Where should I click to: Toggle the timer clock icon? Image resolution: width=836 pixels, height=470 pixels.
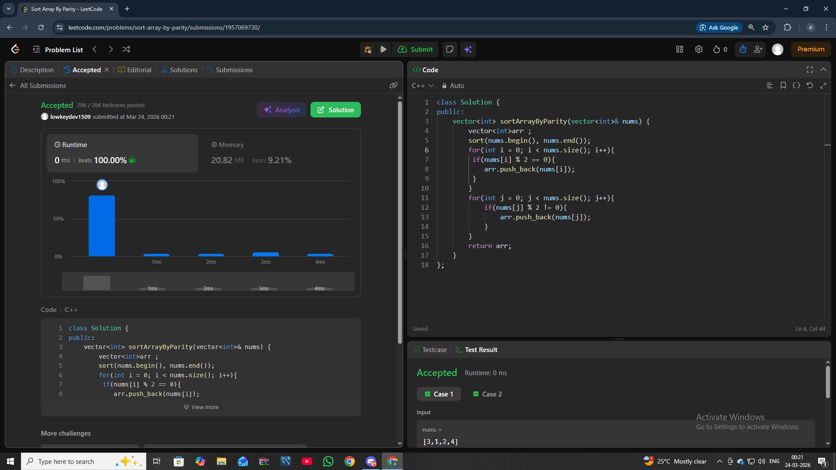click(743, 50)
